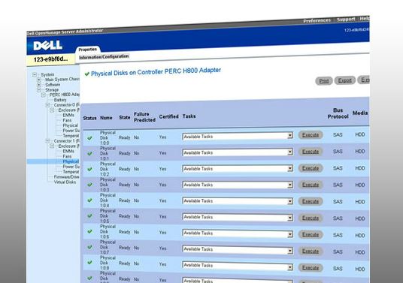Switch to the Properties tab

[x=88, y=50]
